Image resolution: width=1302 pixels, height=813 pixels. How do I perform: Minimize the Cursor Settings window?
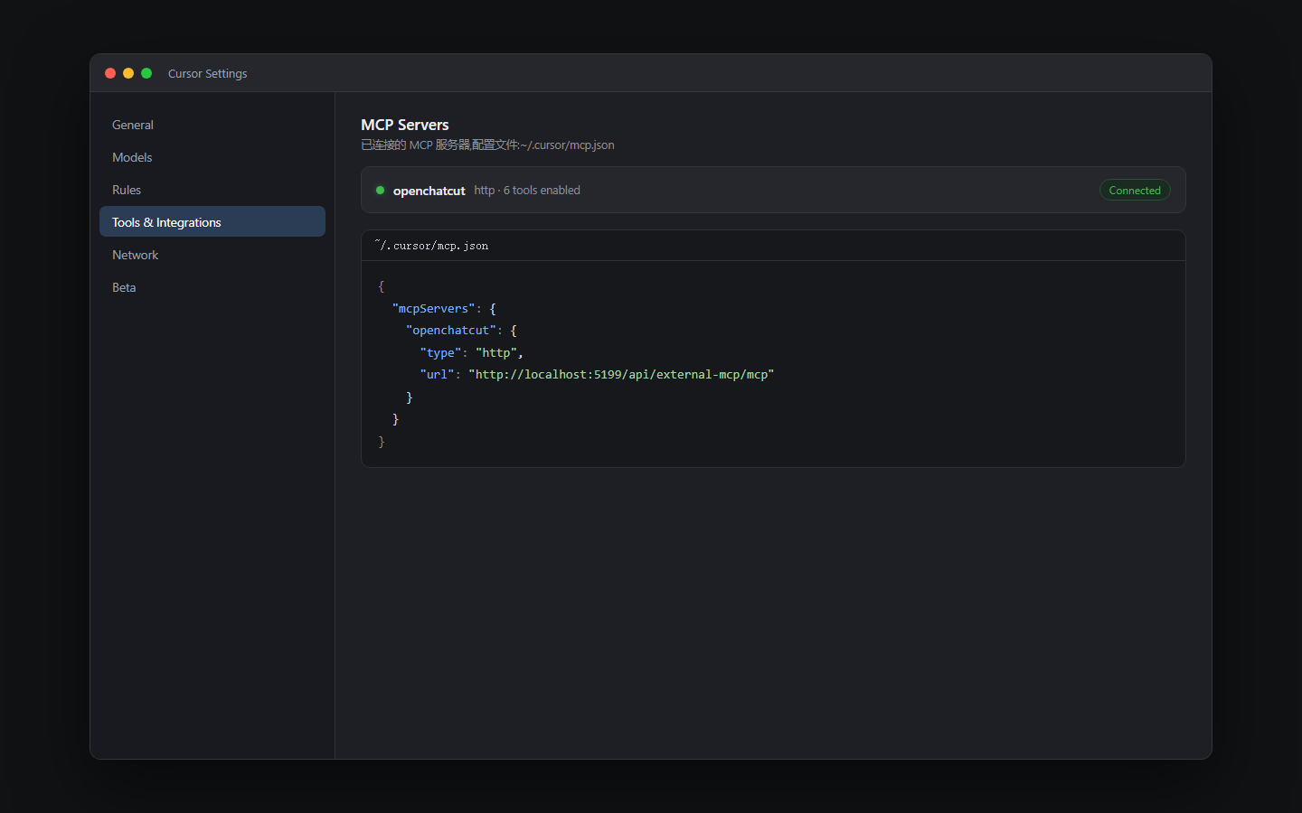[x=128, y=73]
